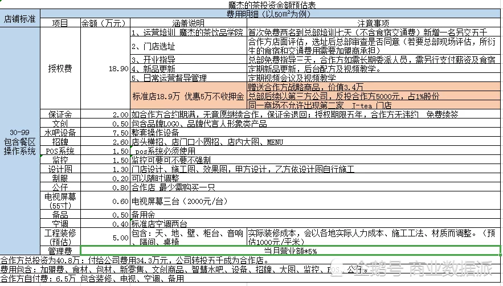
Task: Click the 保证金 amount cell 2.00
Action: (105, 115)
